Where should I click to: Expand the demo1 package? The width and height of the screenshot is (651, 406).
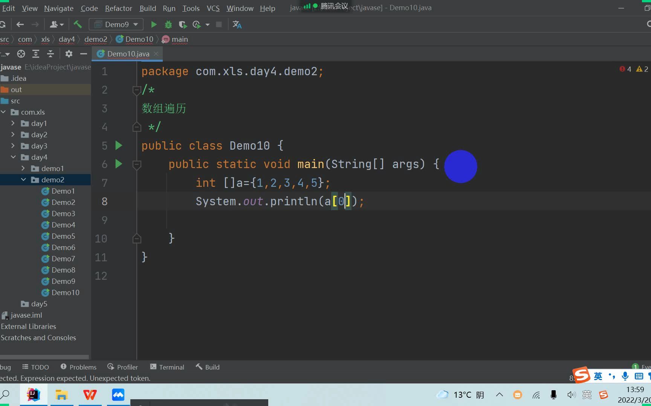coord(23,168)
